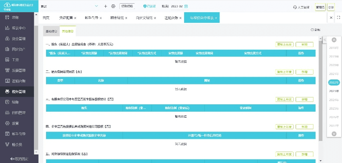Switch to the 凭证配置 tab
Viewport: 342px width, 163px height.
pos(66,18)
